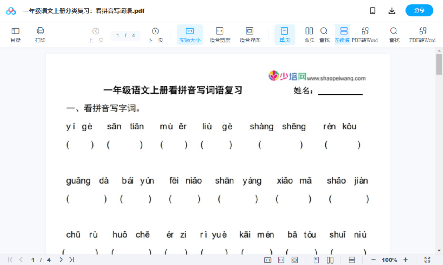Go to the next page with 下一页
This screenshot has height=265, width=443.
(x=155, y=34)
